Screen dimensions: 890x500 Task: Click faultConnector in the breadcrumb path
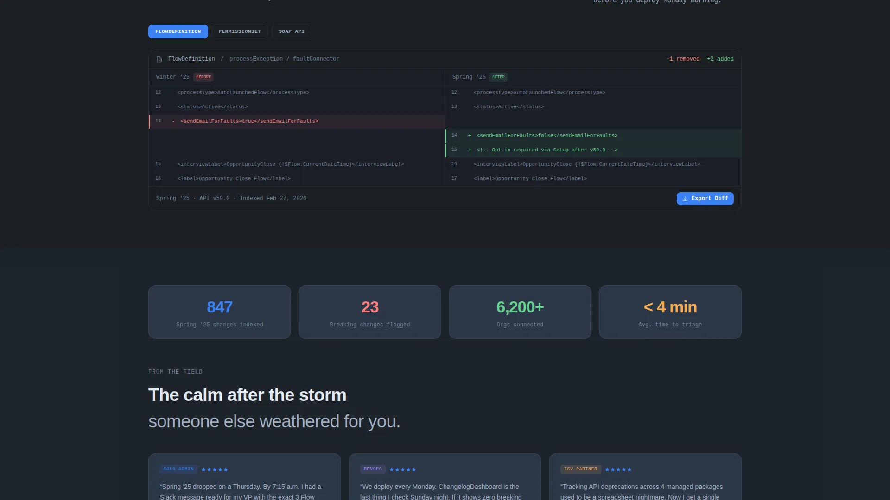point(316,59)
